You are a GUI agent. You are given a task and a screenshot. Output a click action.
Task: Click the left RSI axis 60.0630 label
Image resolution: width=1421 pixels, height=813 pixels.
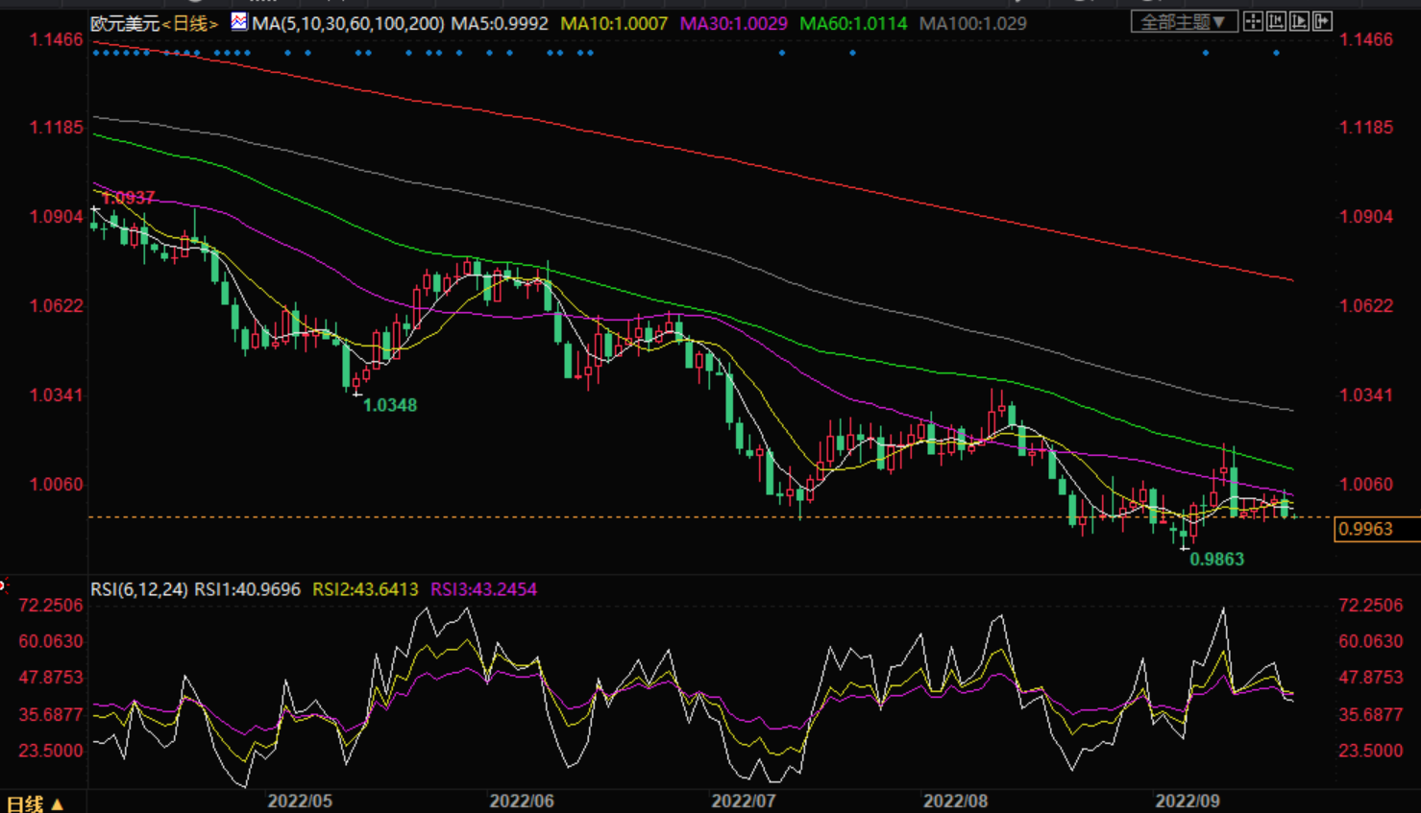tap(51, 640)
